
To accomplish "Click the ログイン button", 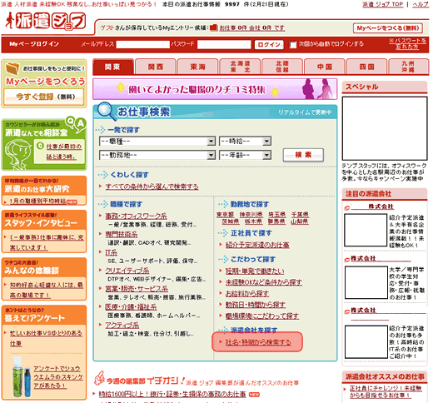I will pos(269,45).
